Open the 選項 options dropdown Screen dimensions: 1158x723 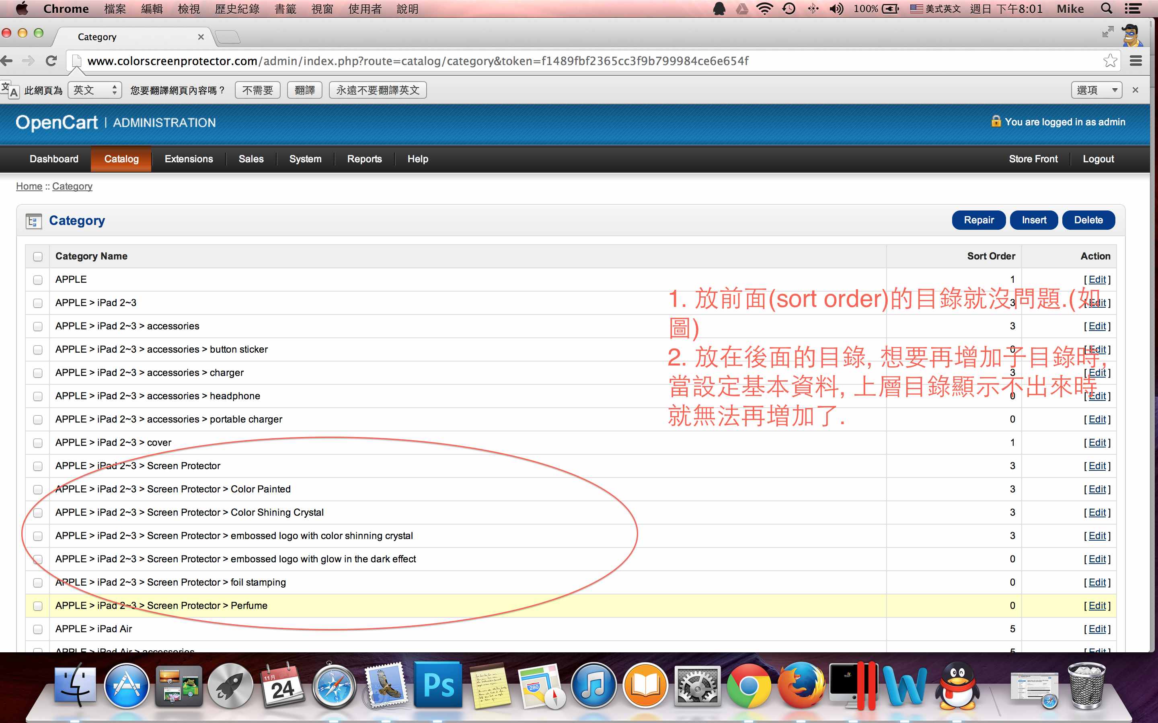click(x=1096, y=90)
